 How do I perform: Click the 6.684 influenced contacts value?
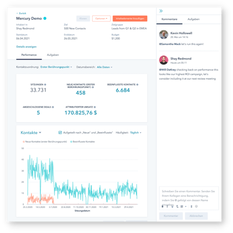(123, 90)
